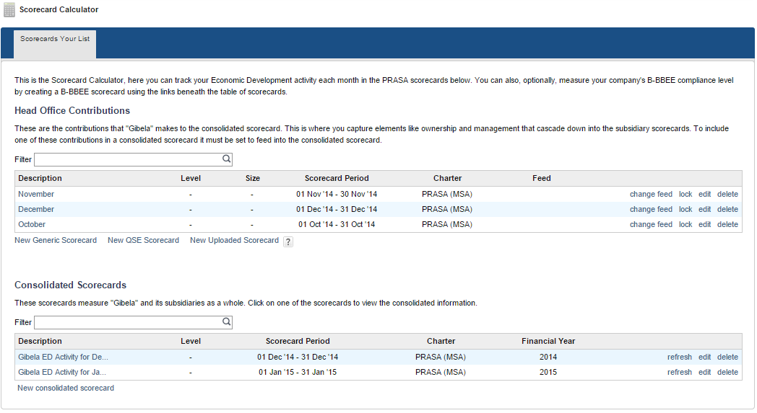This screenshot has height=413, width=757.
Task: Open the October scorecard
Action: 32,225
